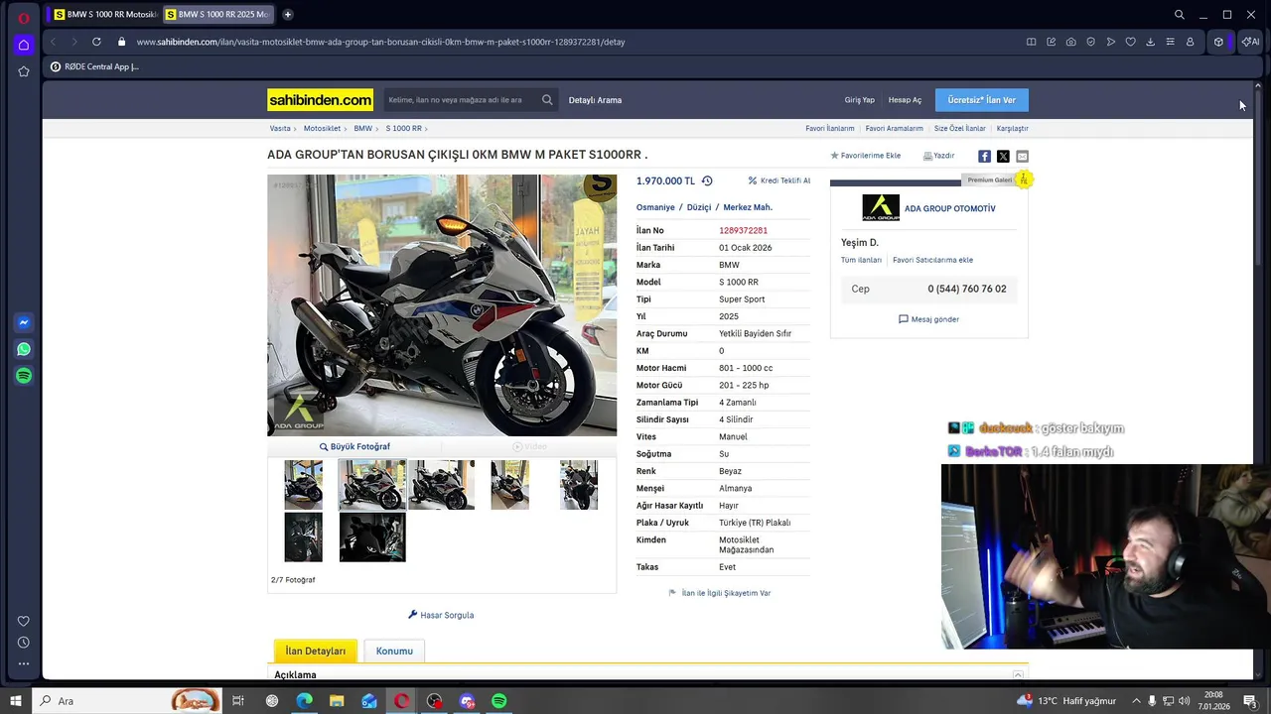
Task: Share listing via email icon
Action: click(x=1022, y=157)
